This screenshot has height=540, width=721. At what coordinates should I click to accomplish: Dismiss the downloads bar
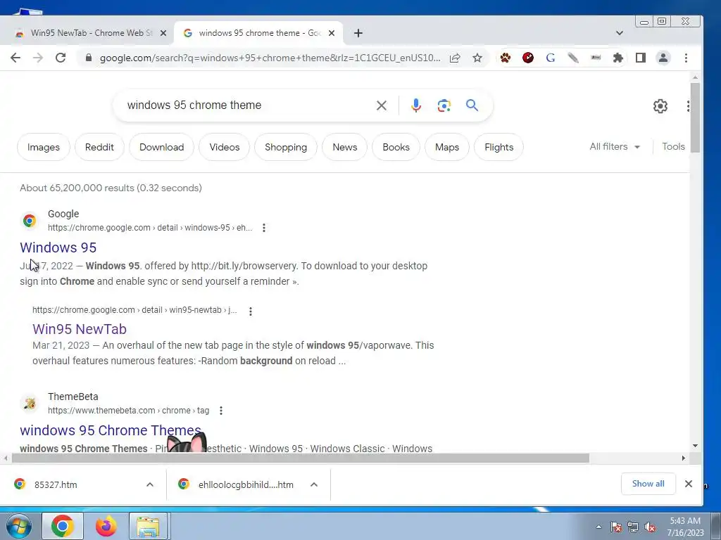689,484
